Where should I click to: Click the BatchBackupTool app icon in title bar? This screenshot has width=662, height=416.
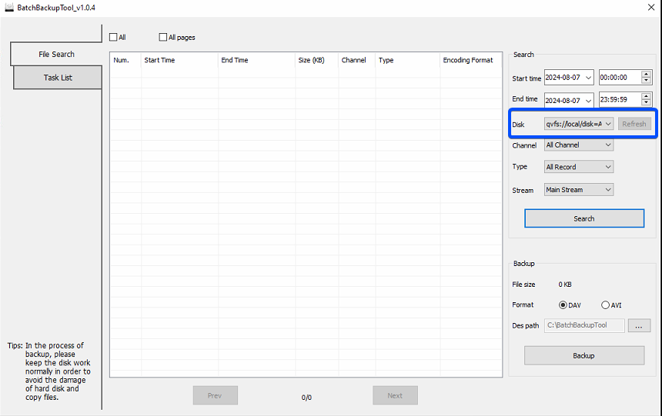[x=8, y=8]
